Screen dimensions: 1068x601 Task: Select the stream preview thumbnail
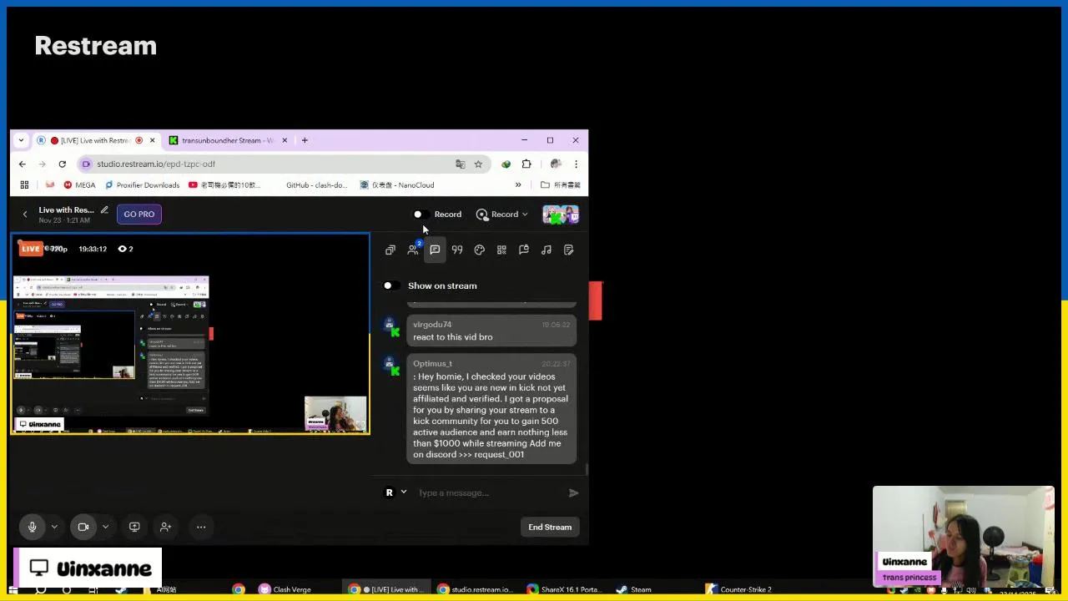pos(190,335)
